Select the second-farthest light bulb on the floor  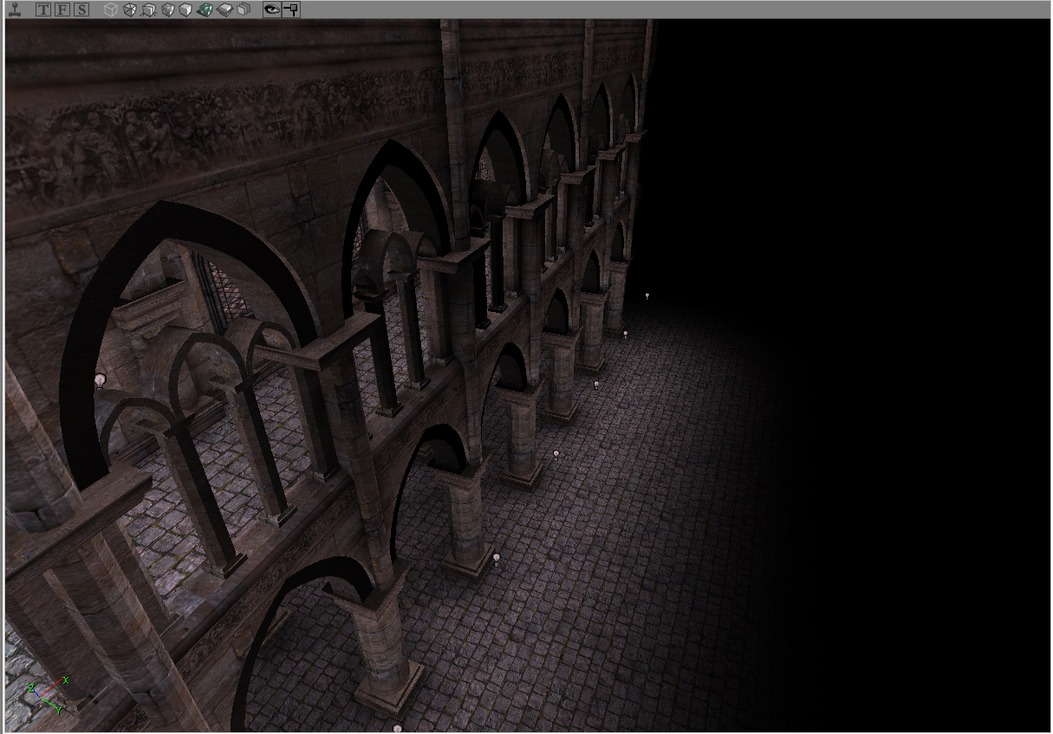(x=625, y=334)
